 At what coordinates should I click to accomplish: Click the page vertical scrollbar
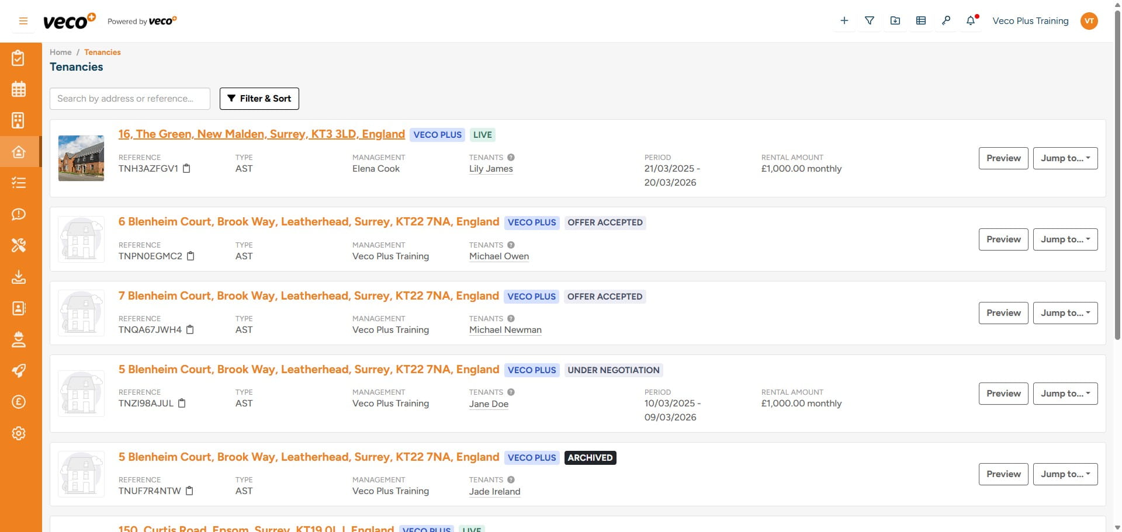1117,175
